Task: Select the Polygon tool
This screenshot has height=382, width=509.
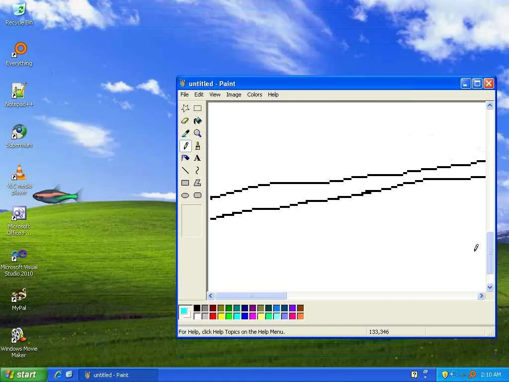Action: (x=197, y=183)
